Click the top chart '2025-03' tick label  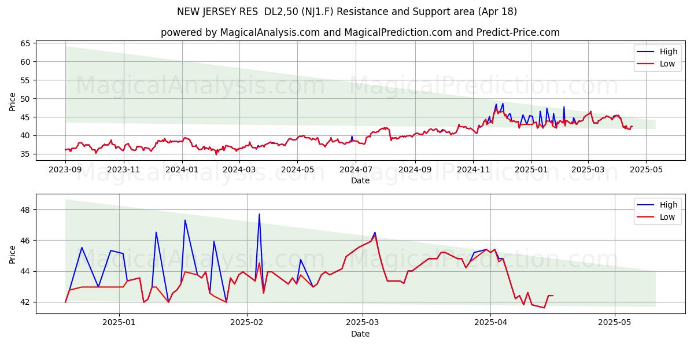(x=588, y=169)
